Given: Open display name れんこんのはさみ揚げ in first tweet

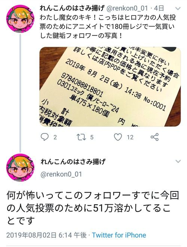Looking at the screenshot, I should click(72, 8).
